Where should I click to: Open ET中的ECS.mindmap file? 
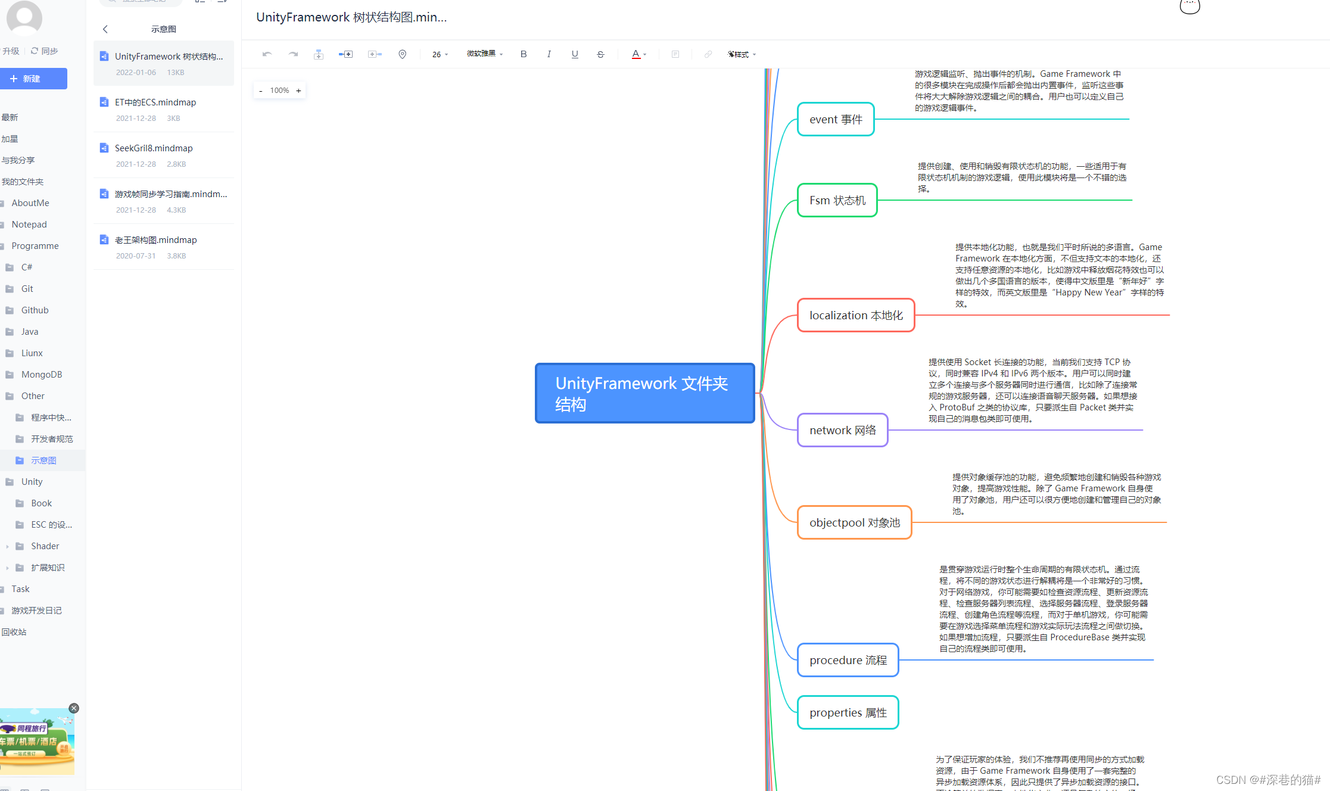(x=164, y=109)
